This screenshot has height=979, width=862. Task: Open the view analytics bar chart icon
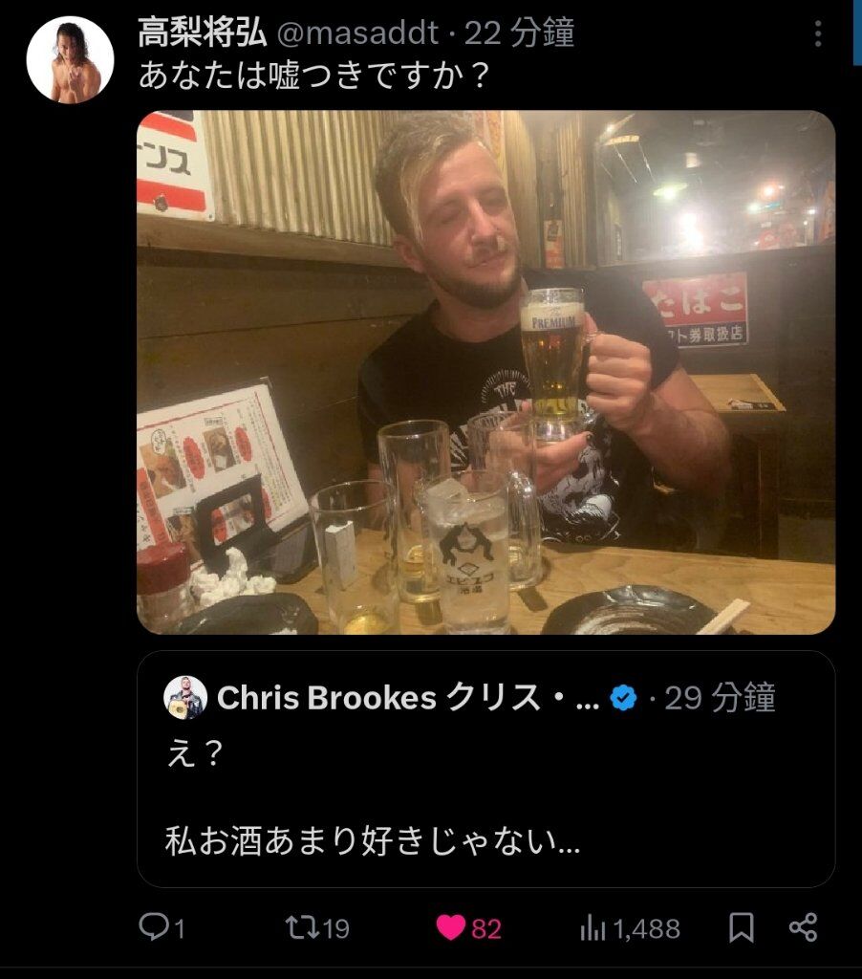(x=593, y=927)
